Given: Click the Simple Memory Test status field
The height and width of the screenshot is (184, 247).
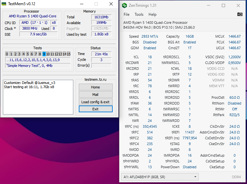Looking at the screenshot, I should pyautogui.click(x=38, y=66).
